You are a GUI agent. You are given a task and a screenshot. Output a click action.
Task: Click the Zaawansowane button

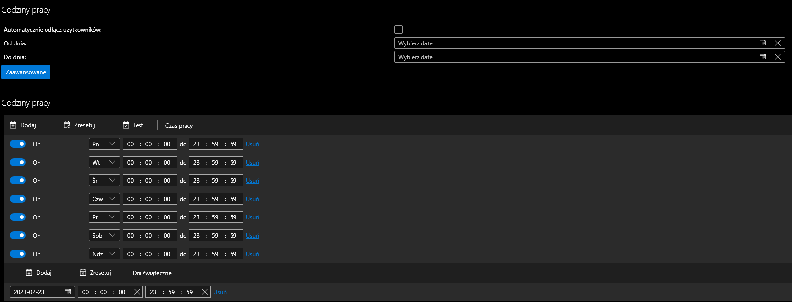click(x=26, y=72)
